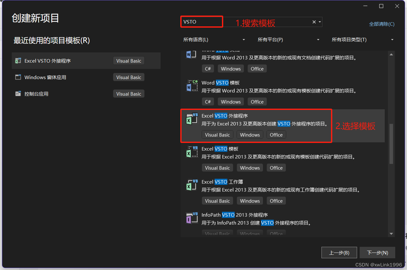Click the Excel VSTO 工作簿 template icon
This screenshot has height=270, width=407.
pos(192,185)
